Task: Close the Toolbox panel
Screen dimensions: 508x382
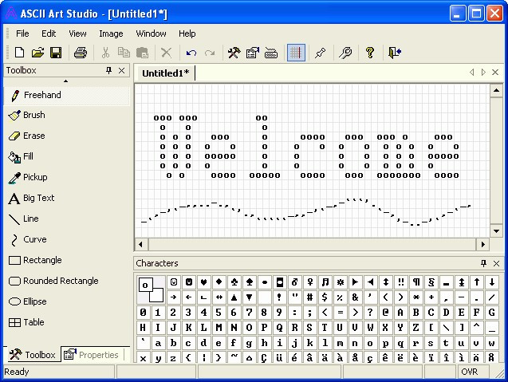Action: tap(122, 70)
